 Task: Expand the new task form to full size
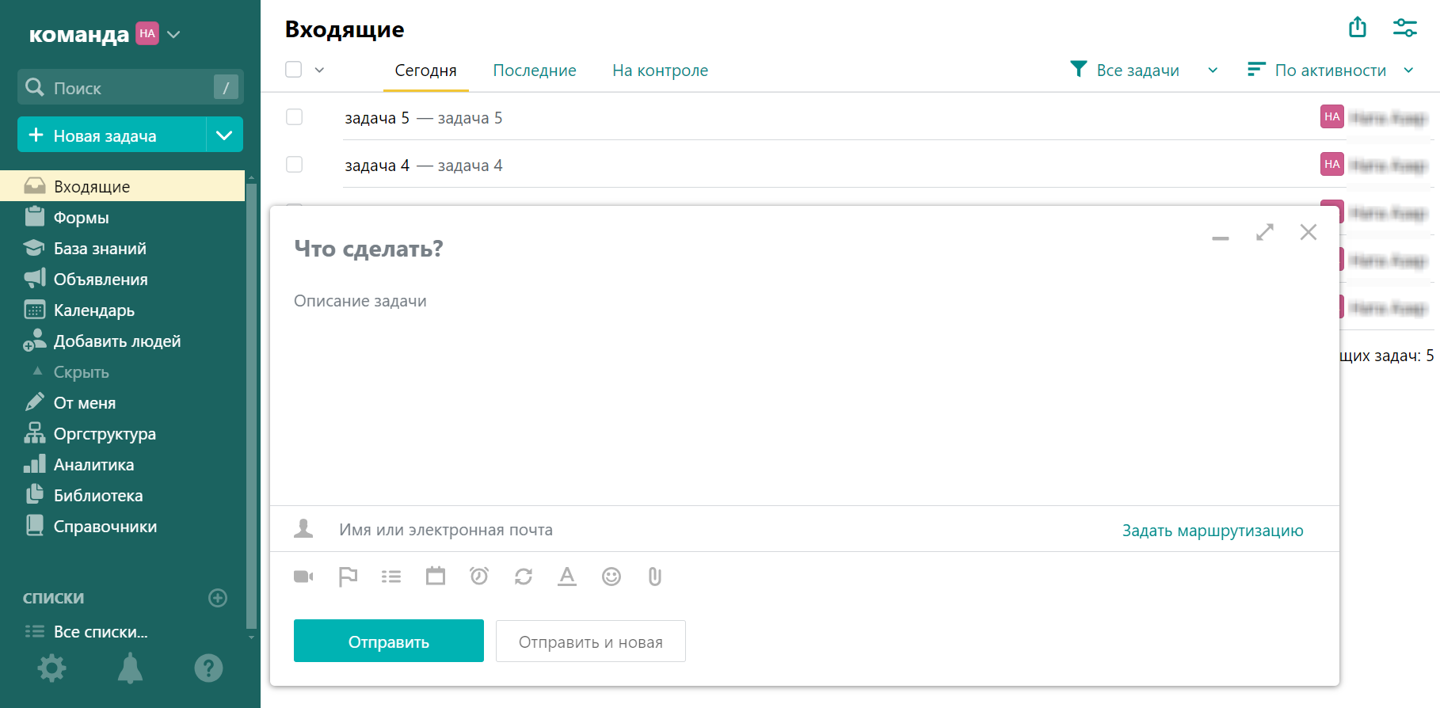click(x=1265, y=232)
